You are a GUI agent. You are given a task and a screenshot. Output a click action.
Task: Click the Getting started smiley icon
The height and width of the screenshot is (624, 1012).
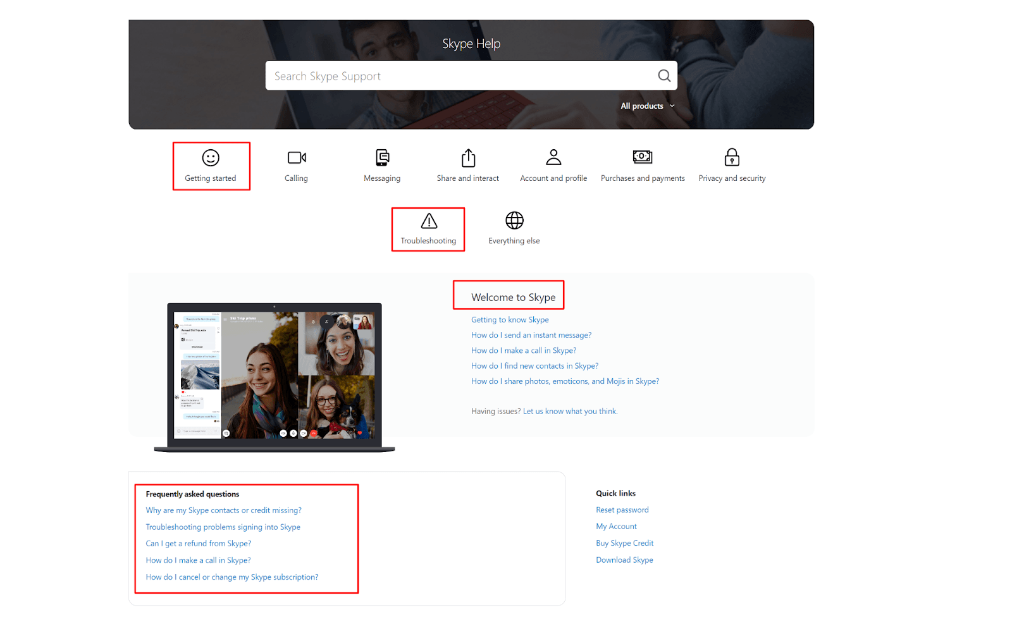(211, 157)
